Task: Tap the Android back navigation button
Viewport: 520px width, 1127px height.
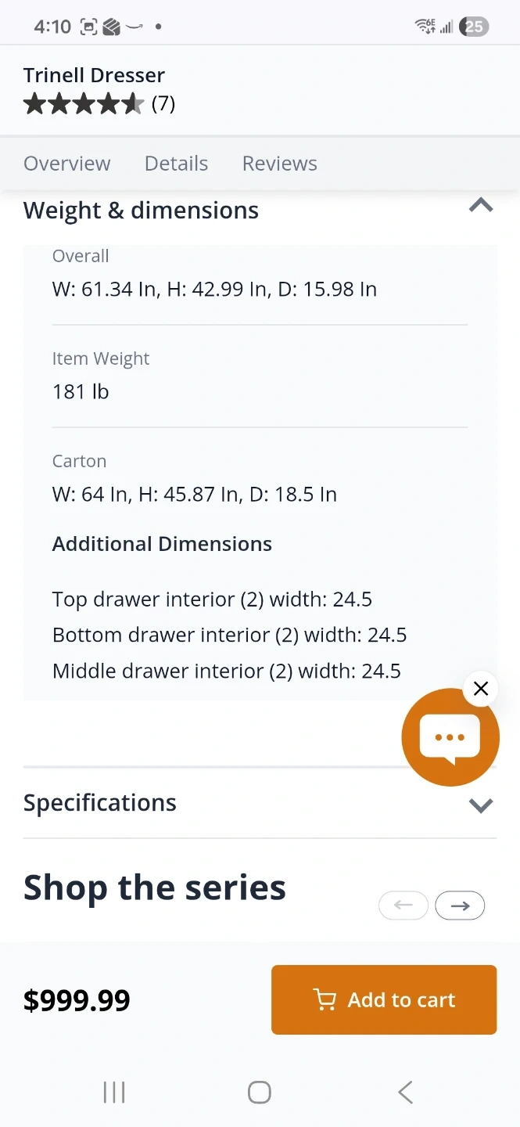Action: [405, 1092]
